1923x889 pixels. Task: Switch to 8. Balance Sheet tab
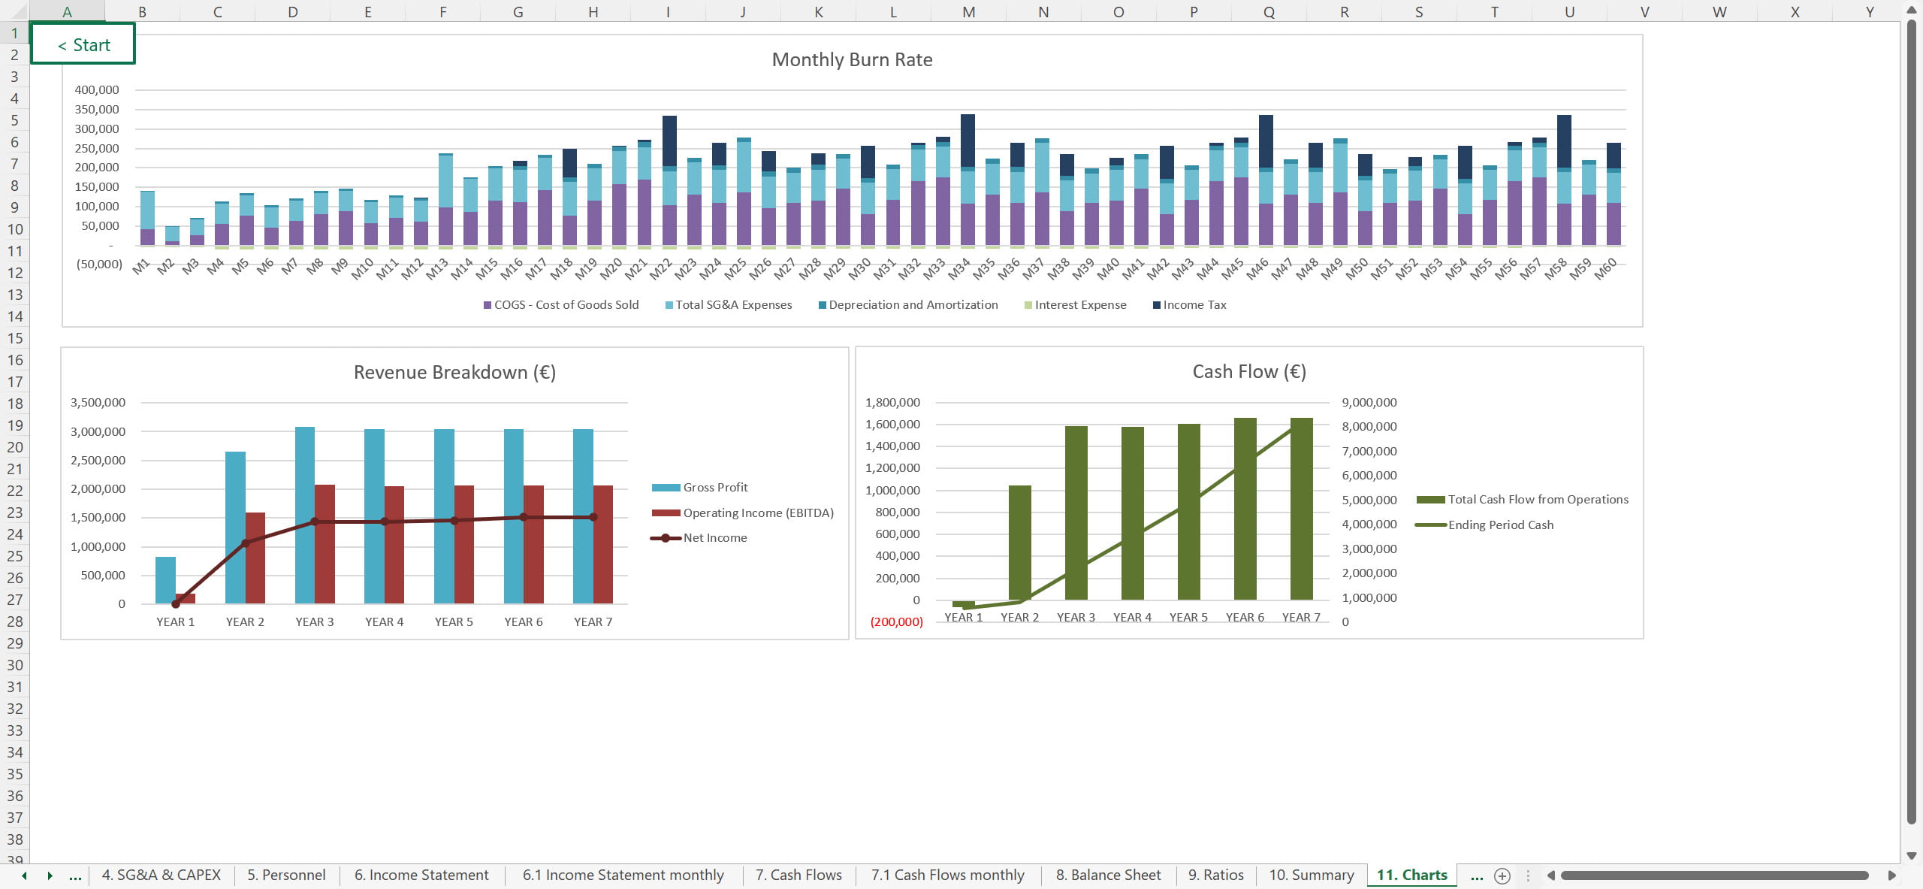[1108, 875]
